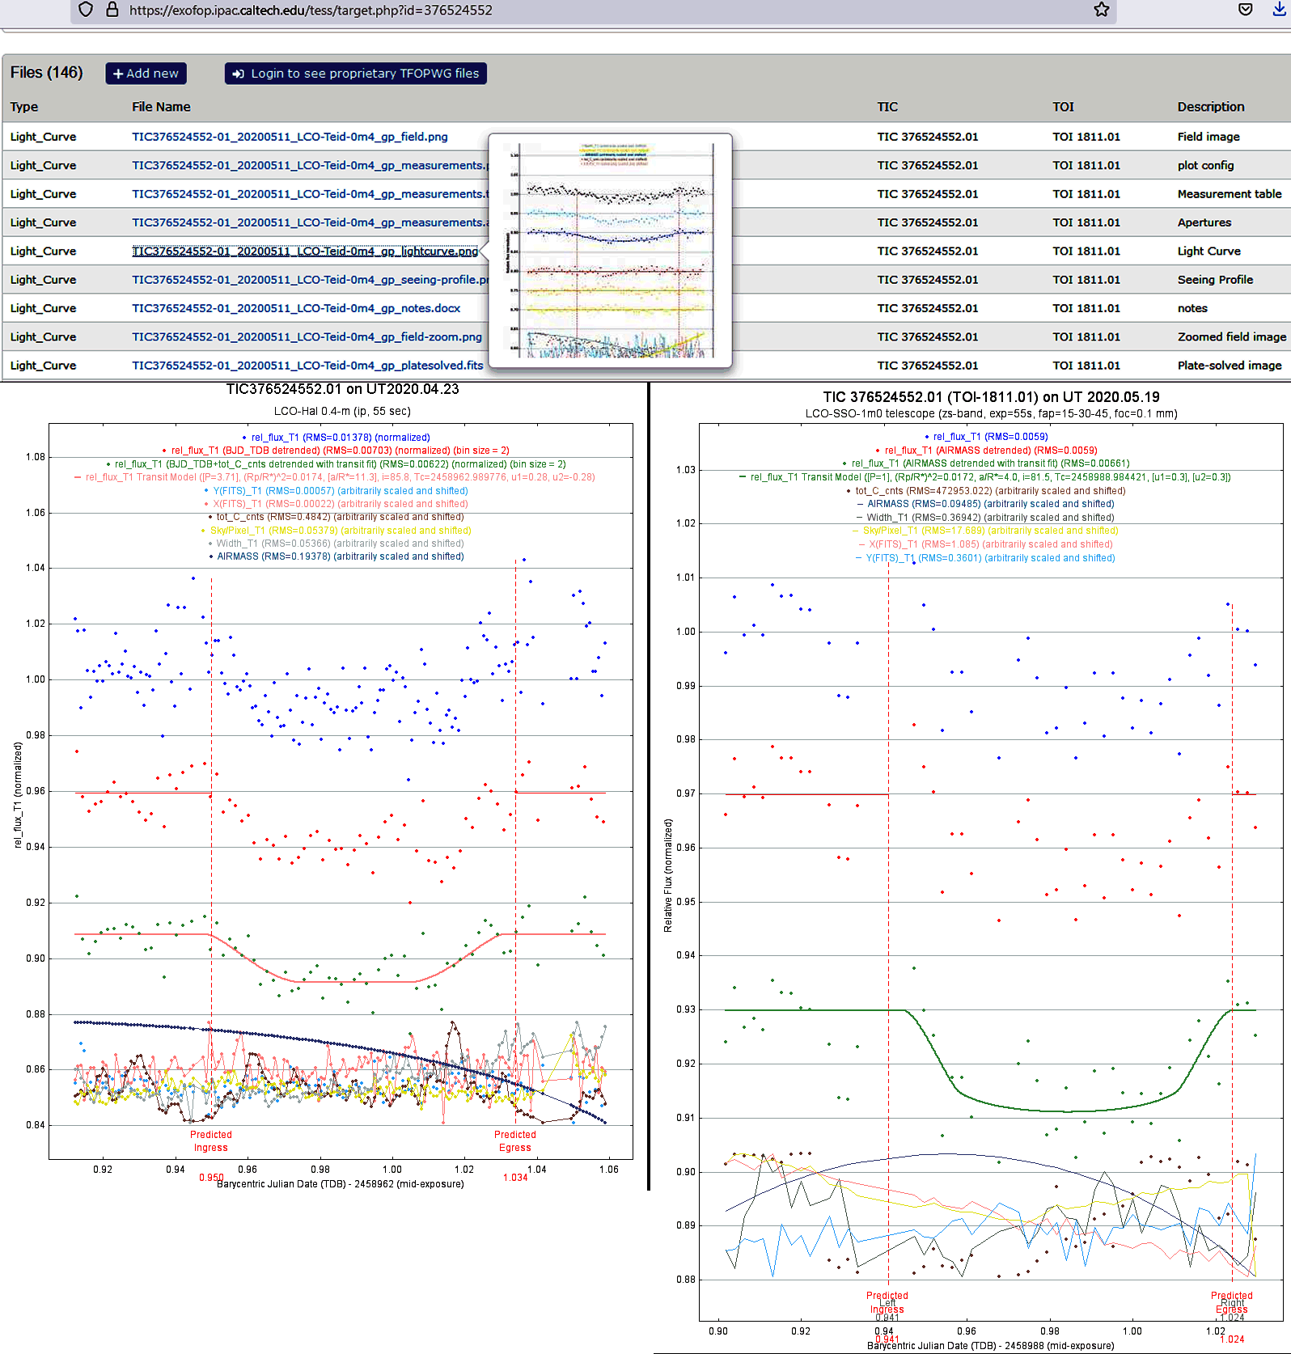The image size is (1291, 1354).
Task: Click the tracking protection shield icon
Action: 86,10
